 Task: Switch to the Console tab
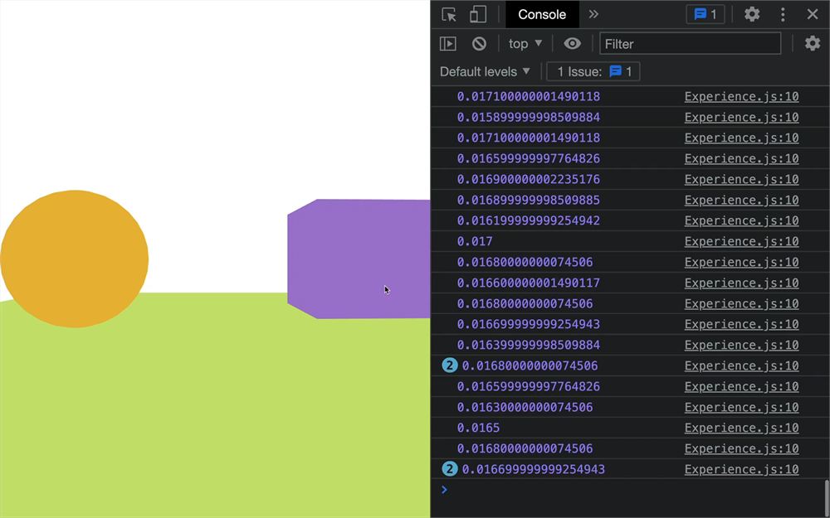pos(542,14)
